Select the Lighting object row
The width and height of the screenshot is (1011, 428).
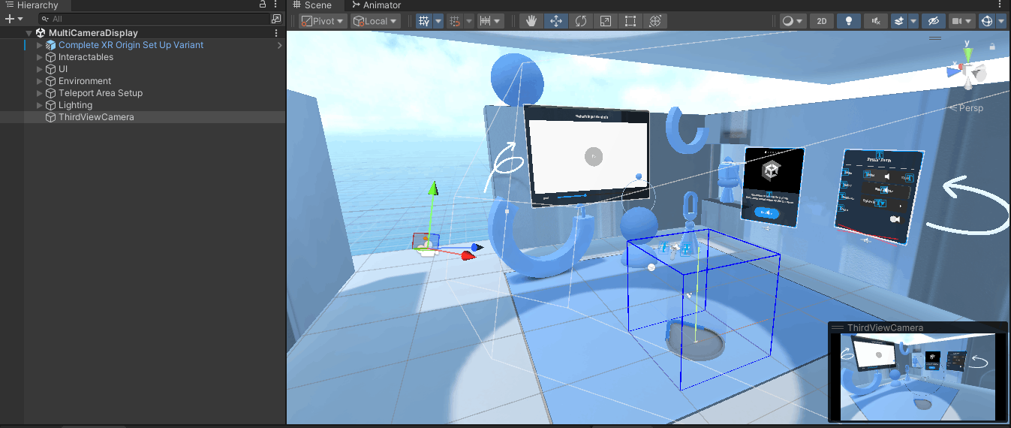(x=143, y=105)
